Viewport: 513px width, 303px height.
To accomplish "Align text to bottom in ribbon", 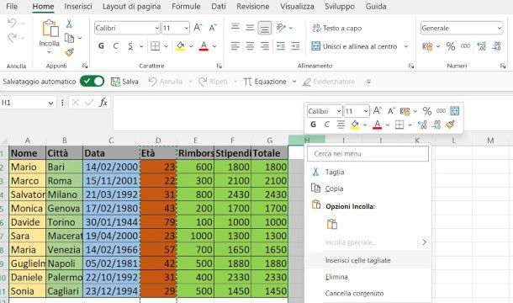I will coord(264,28).
